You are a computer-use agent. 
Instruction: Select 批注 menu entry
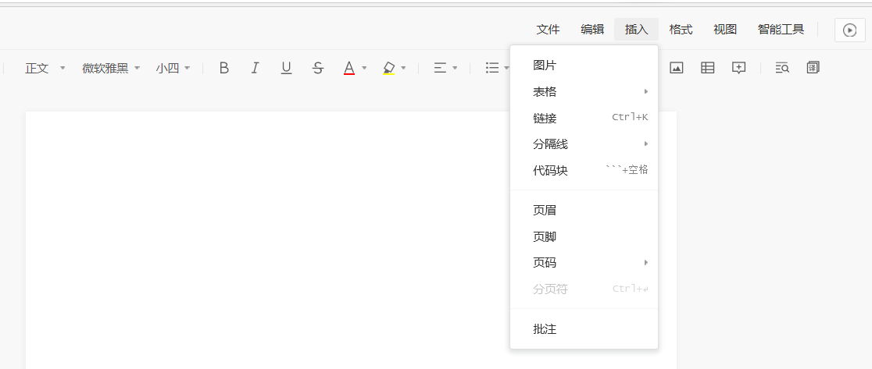(x=584, y=329)
